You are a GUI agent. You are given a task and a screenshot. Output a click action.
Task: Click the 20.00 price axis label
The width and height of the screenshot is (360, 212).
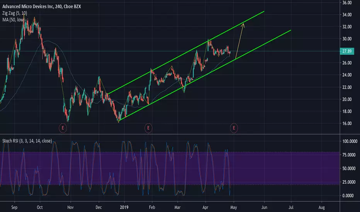click(x=347, y=99)
